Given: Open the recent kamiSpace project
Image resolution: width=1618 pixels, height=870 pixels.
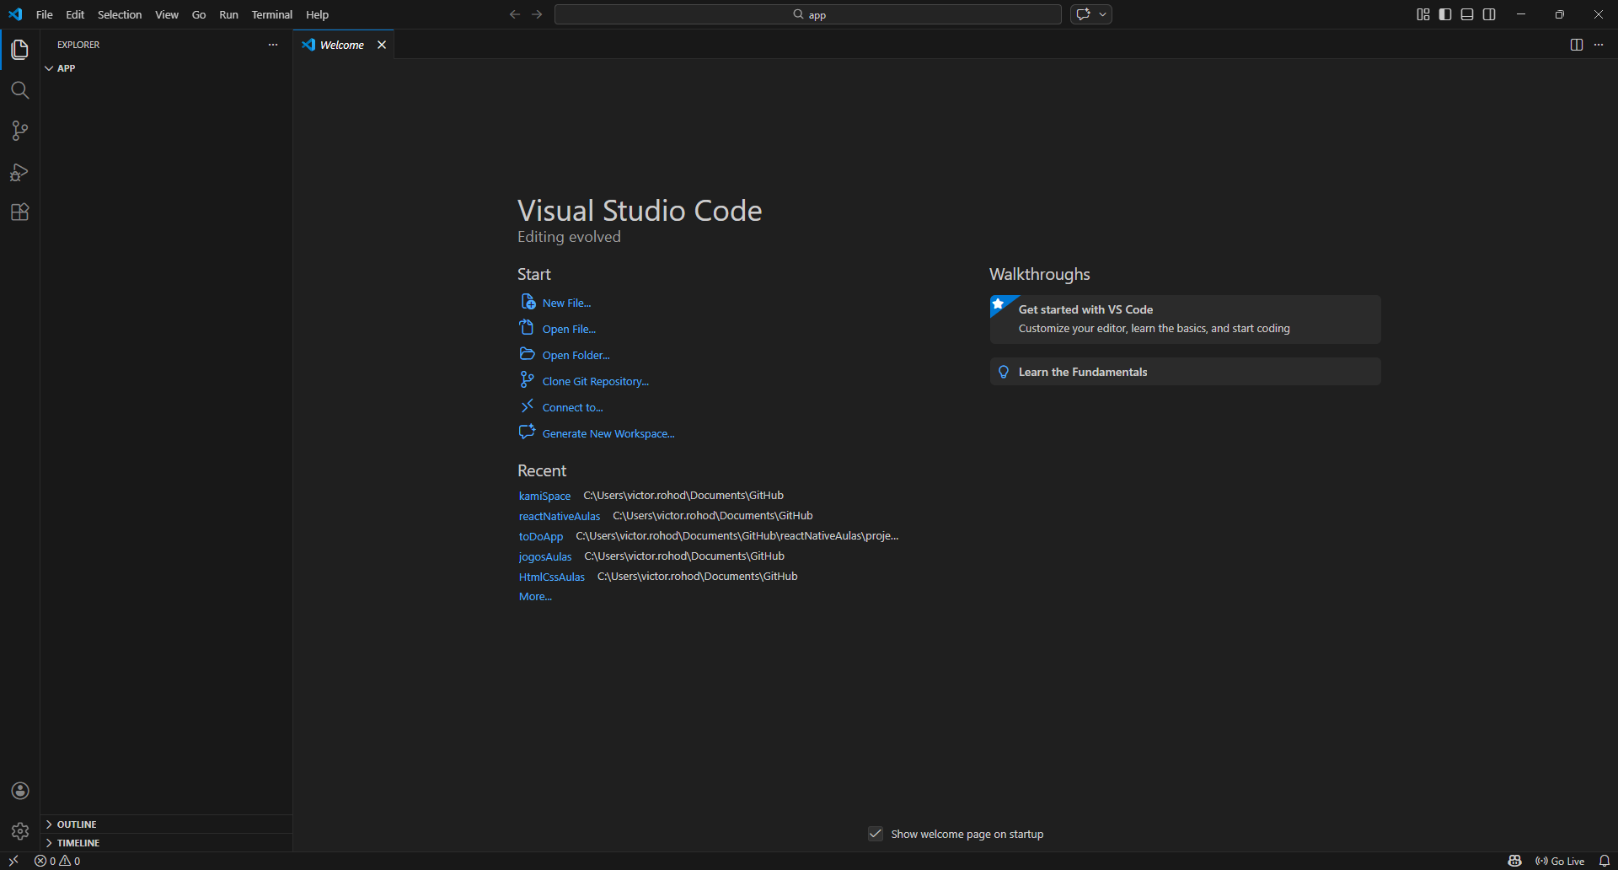Looking at the screenshot, I should (544, 497).
